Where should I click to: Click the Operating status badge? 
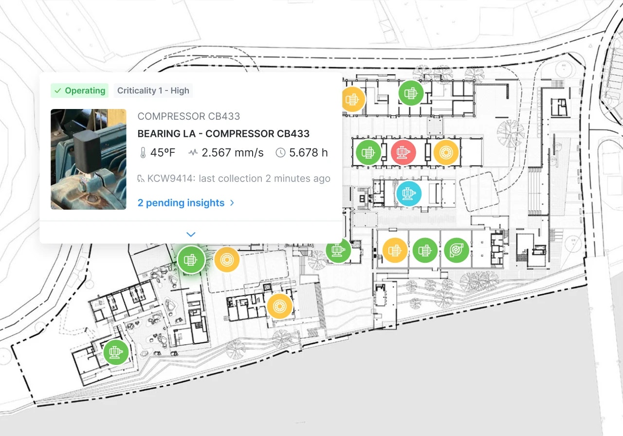[80, 91]
